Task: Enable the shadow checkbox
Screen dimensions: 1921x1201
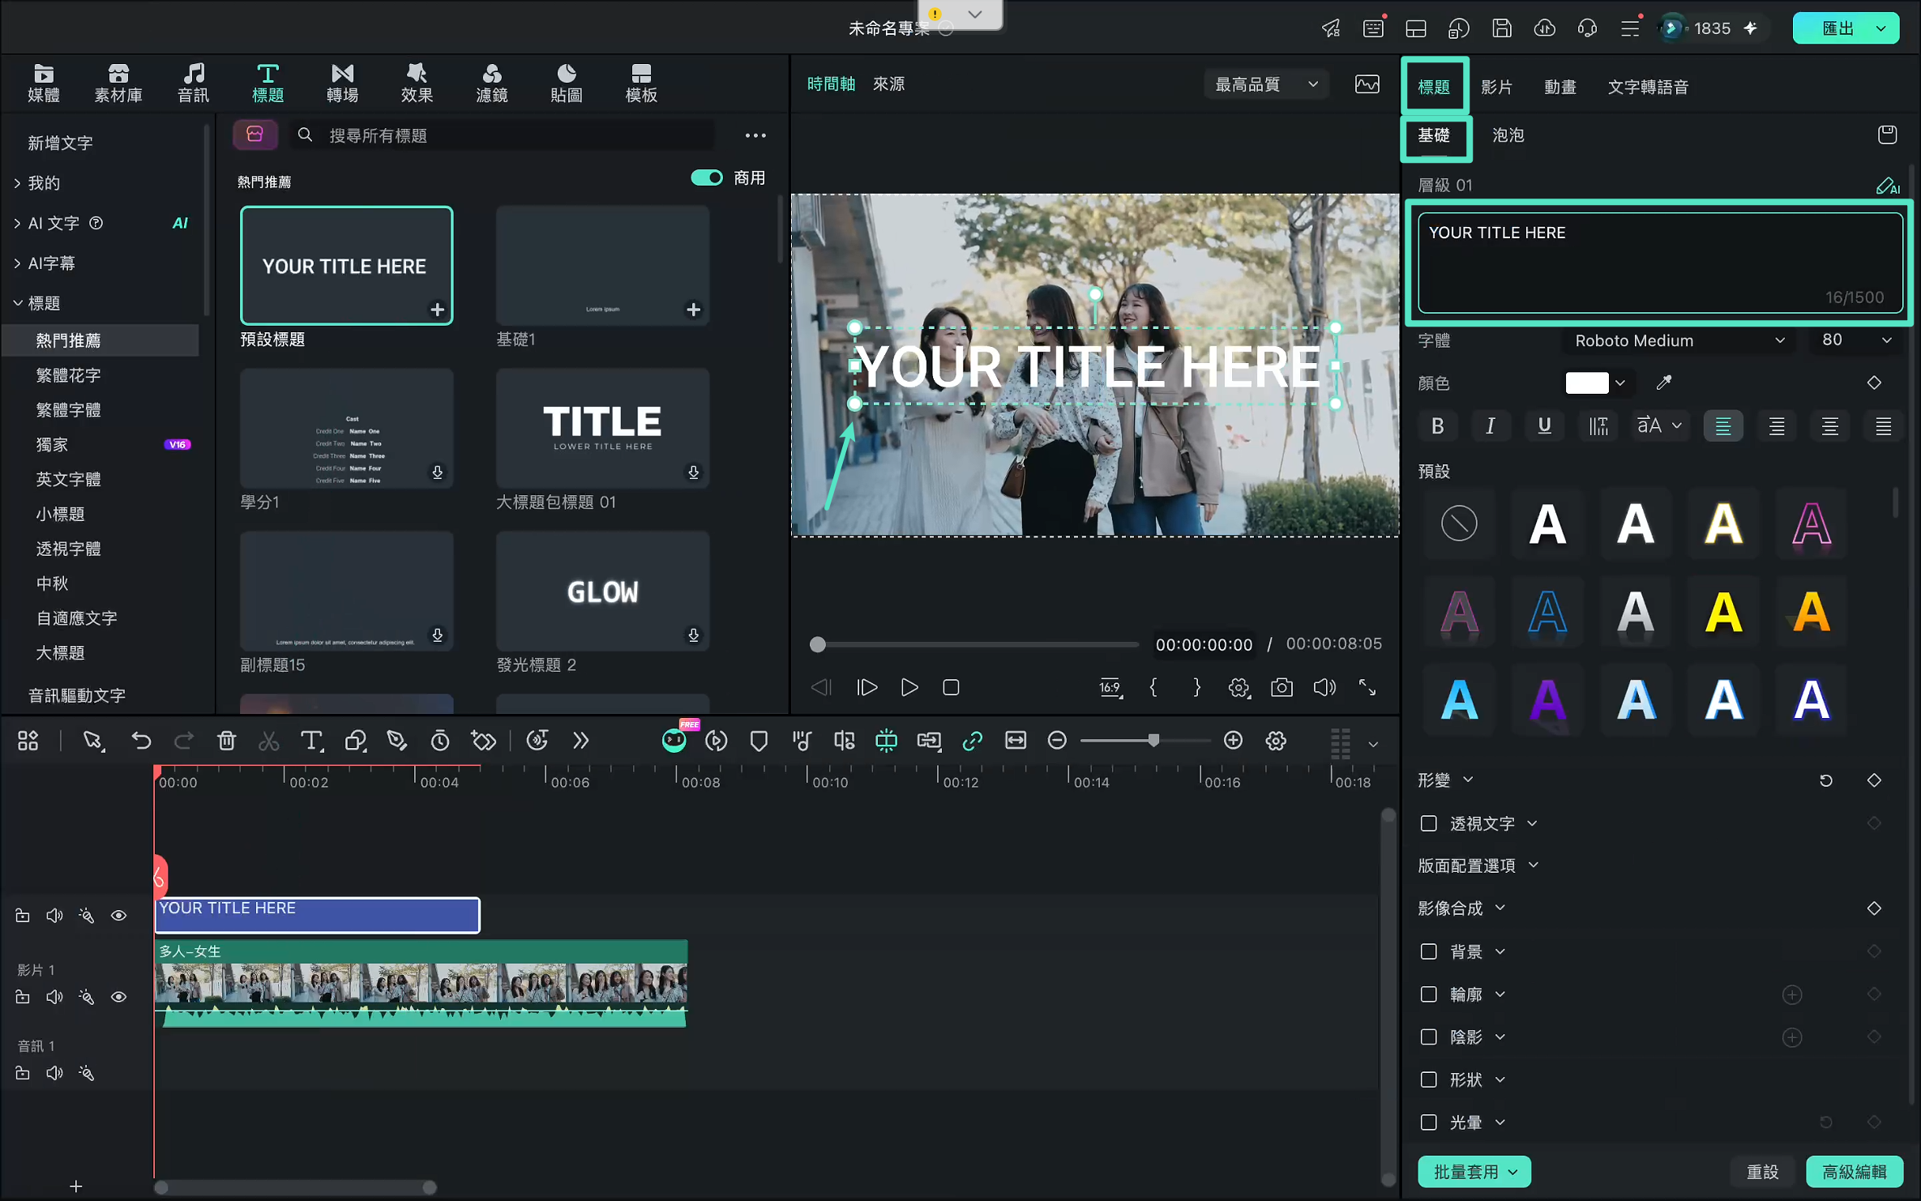Action: pos(1429,1037)
